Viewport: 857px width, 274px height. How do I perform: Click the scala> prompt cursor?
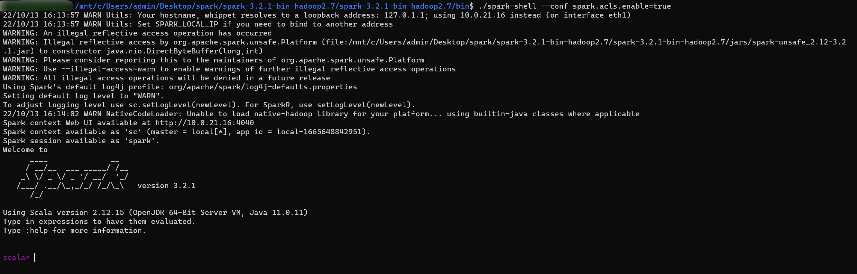[34, 257]
